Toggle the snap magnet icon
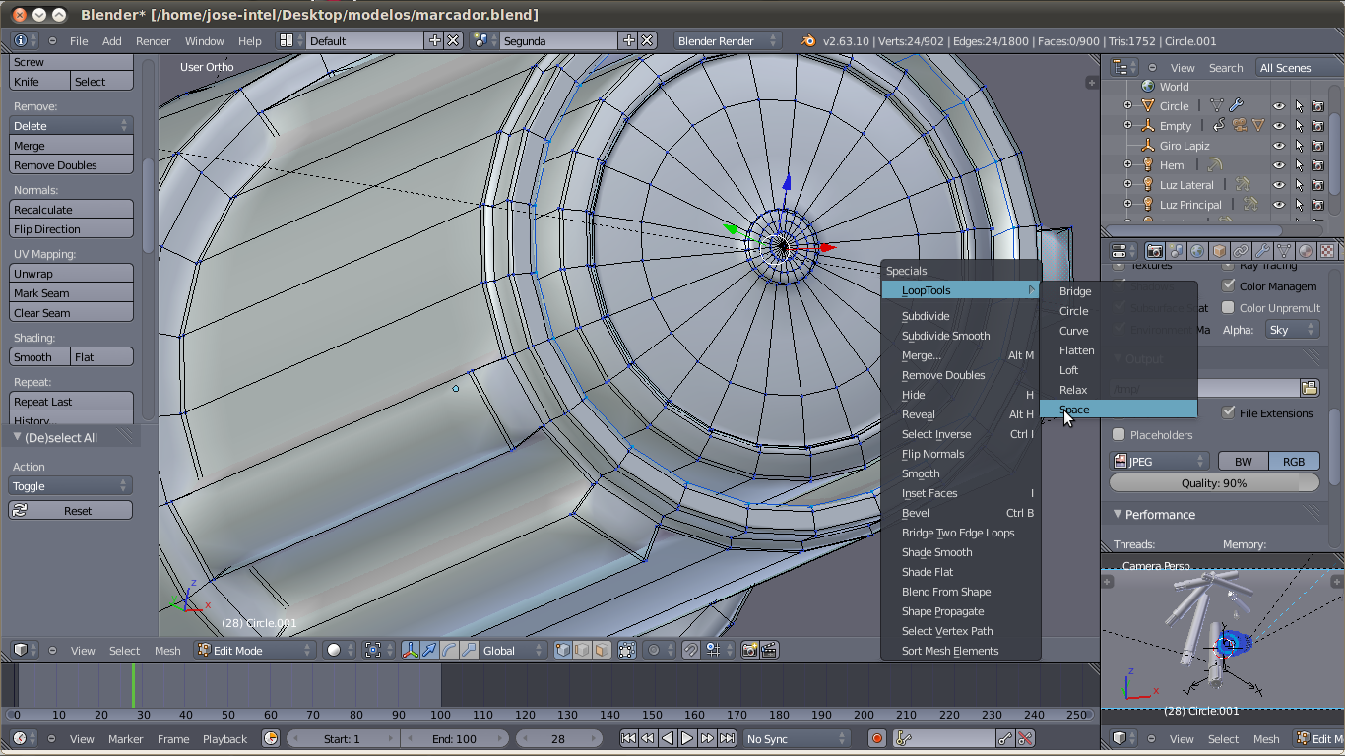Screen dimensions: 1345x756 coord(691,650)
